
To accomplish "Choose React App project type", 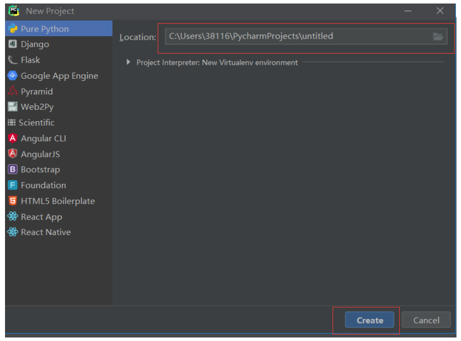I will click(59, 216).
